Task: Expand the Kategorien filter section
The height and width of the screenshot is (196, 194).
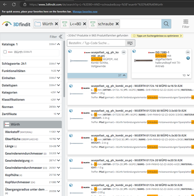Action: pyautogui.click(x=58, y=92)
